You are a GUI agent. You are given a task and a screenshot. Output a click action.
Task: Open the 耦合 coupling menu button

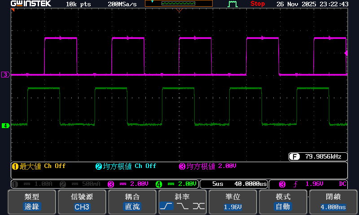[132, 202]
